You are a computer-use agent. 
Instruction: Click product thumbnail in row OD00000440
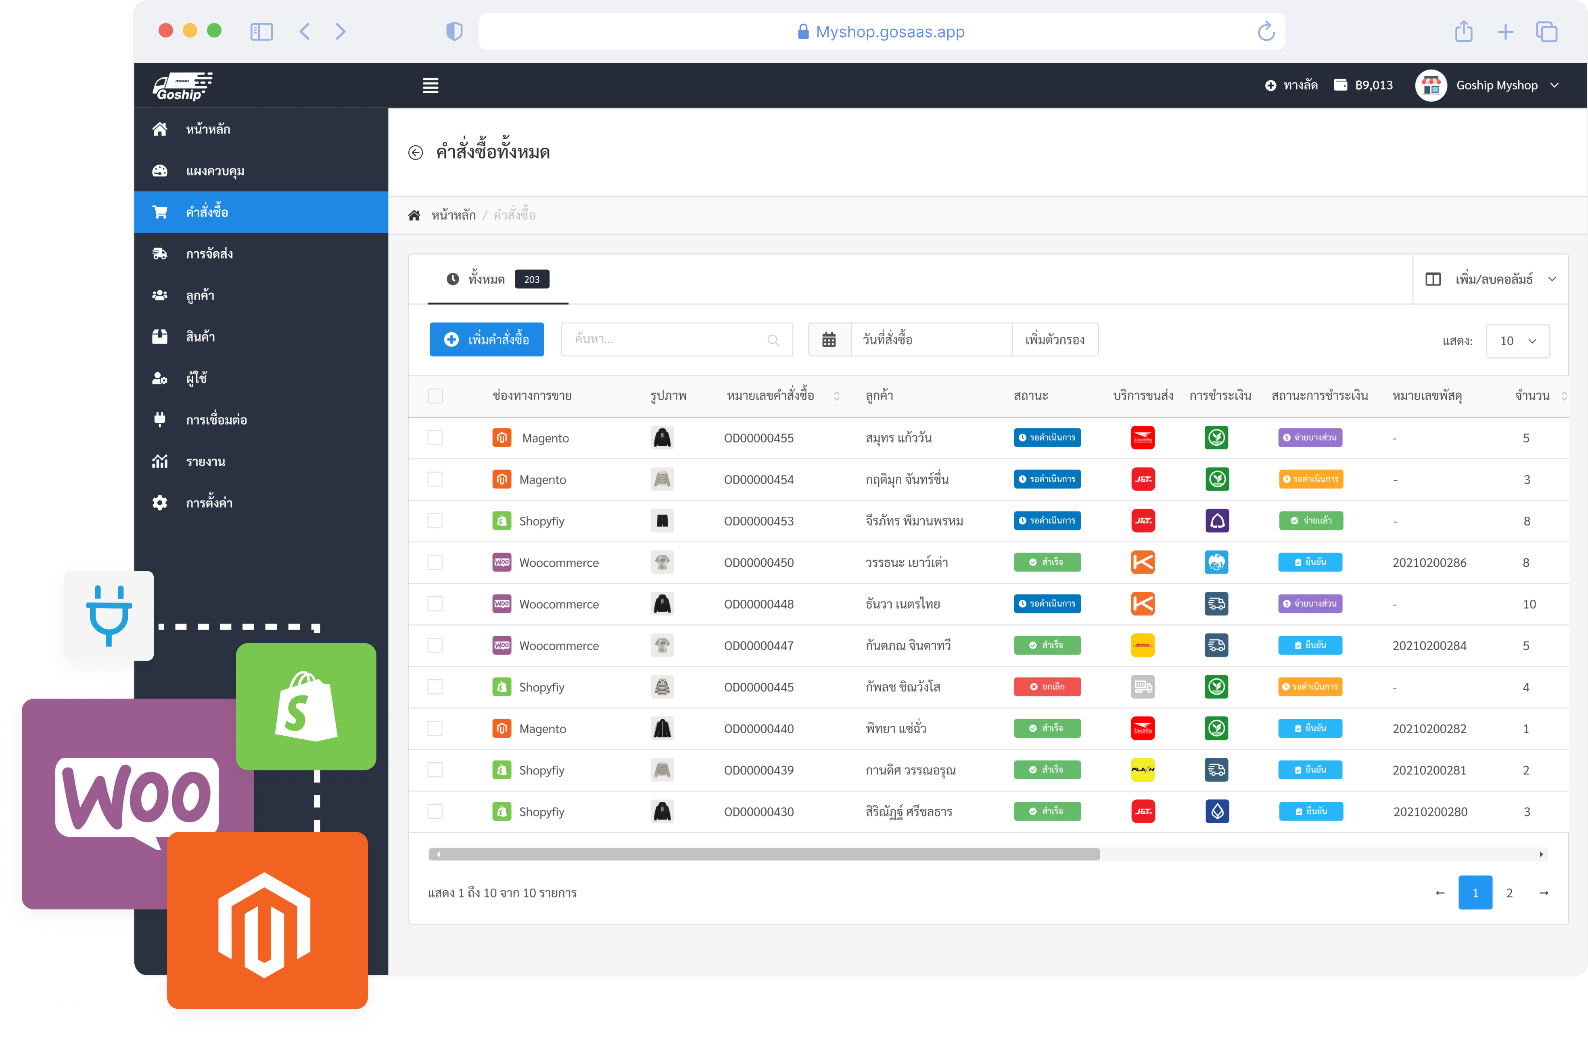(x=662, y=728)
